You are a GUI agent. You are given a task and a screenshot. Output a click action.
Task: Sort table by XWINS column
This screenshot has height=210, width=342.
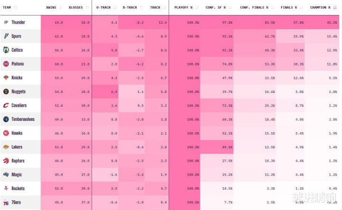click(x=52, y=8)
